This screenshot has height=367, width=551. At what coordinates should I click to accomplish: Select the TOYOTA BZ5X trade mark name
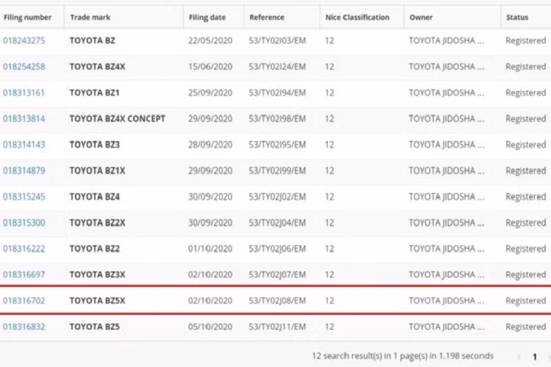pos(97,301)
